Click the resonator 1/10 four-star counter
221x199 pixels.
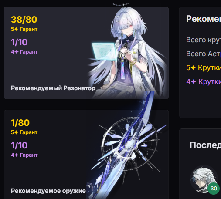click(x=19, y=42)
